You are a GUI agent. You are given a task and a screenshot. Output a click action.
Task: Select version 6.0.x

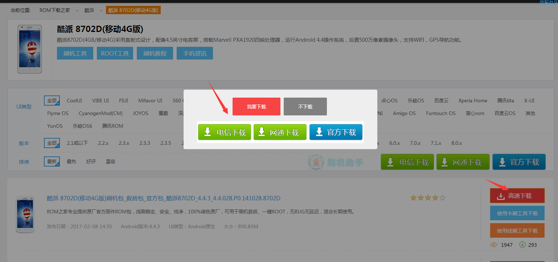tap(394, 143)
